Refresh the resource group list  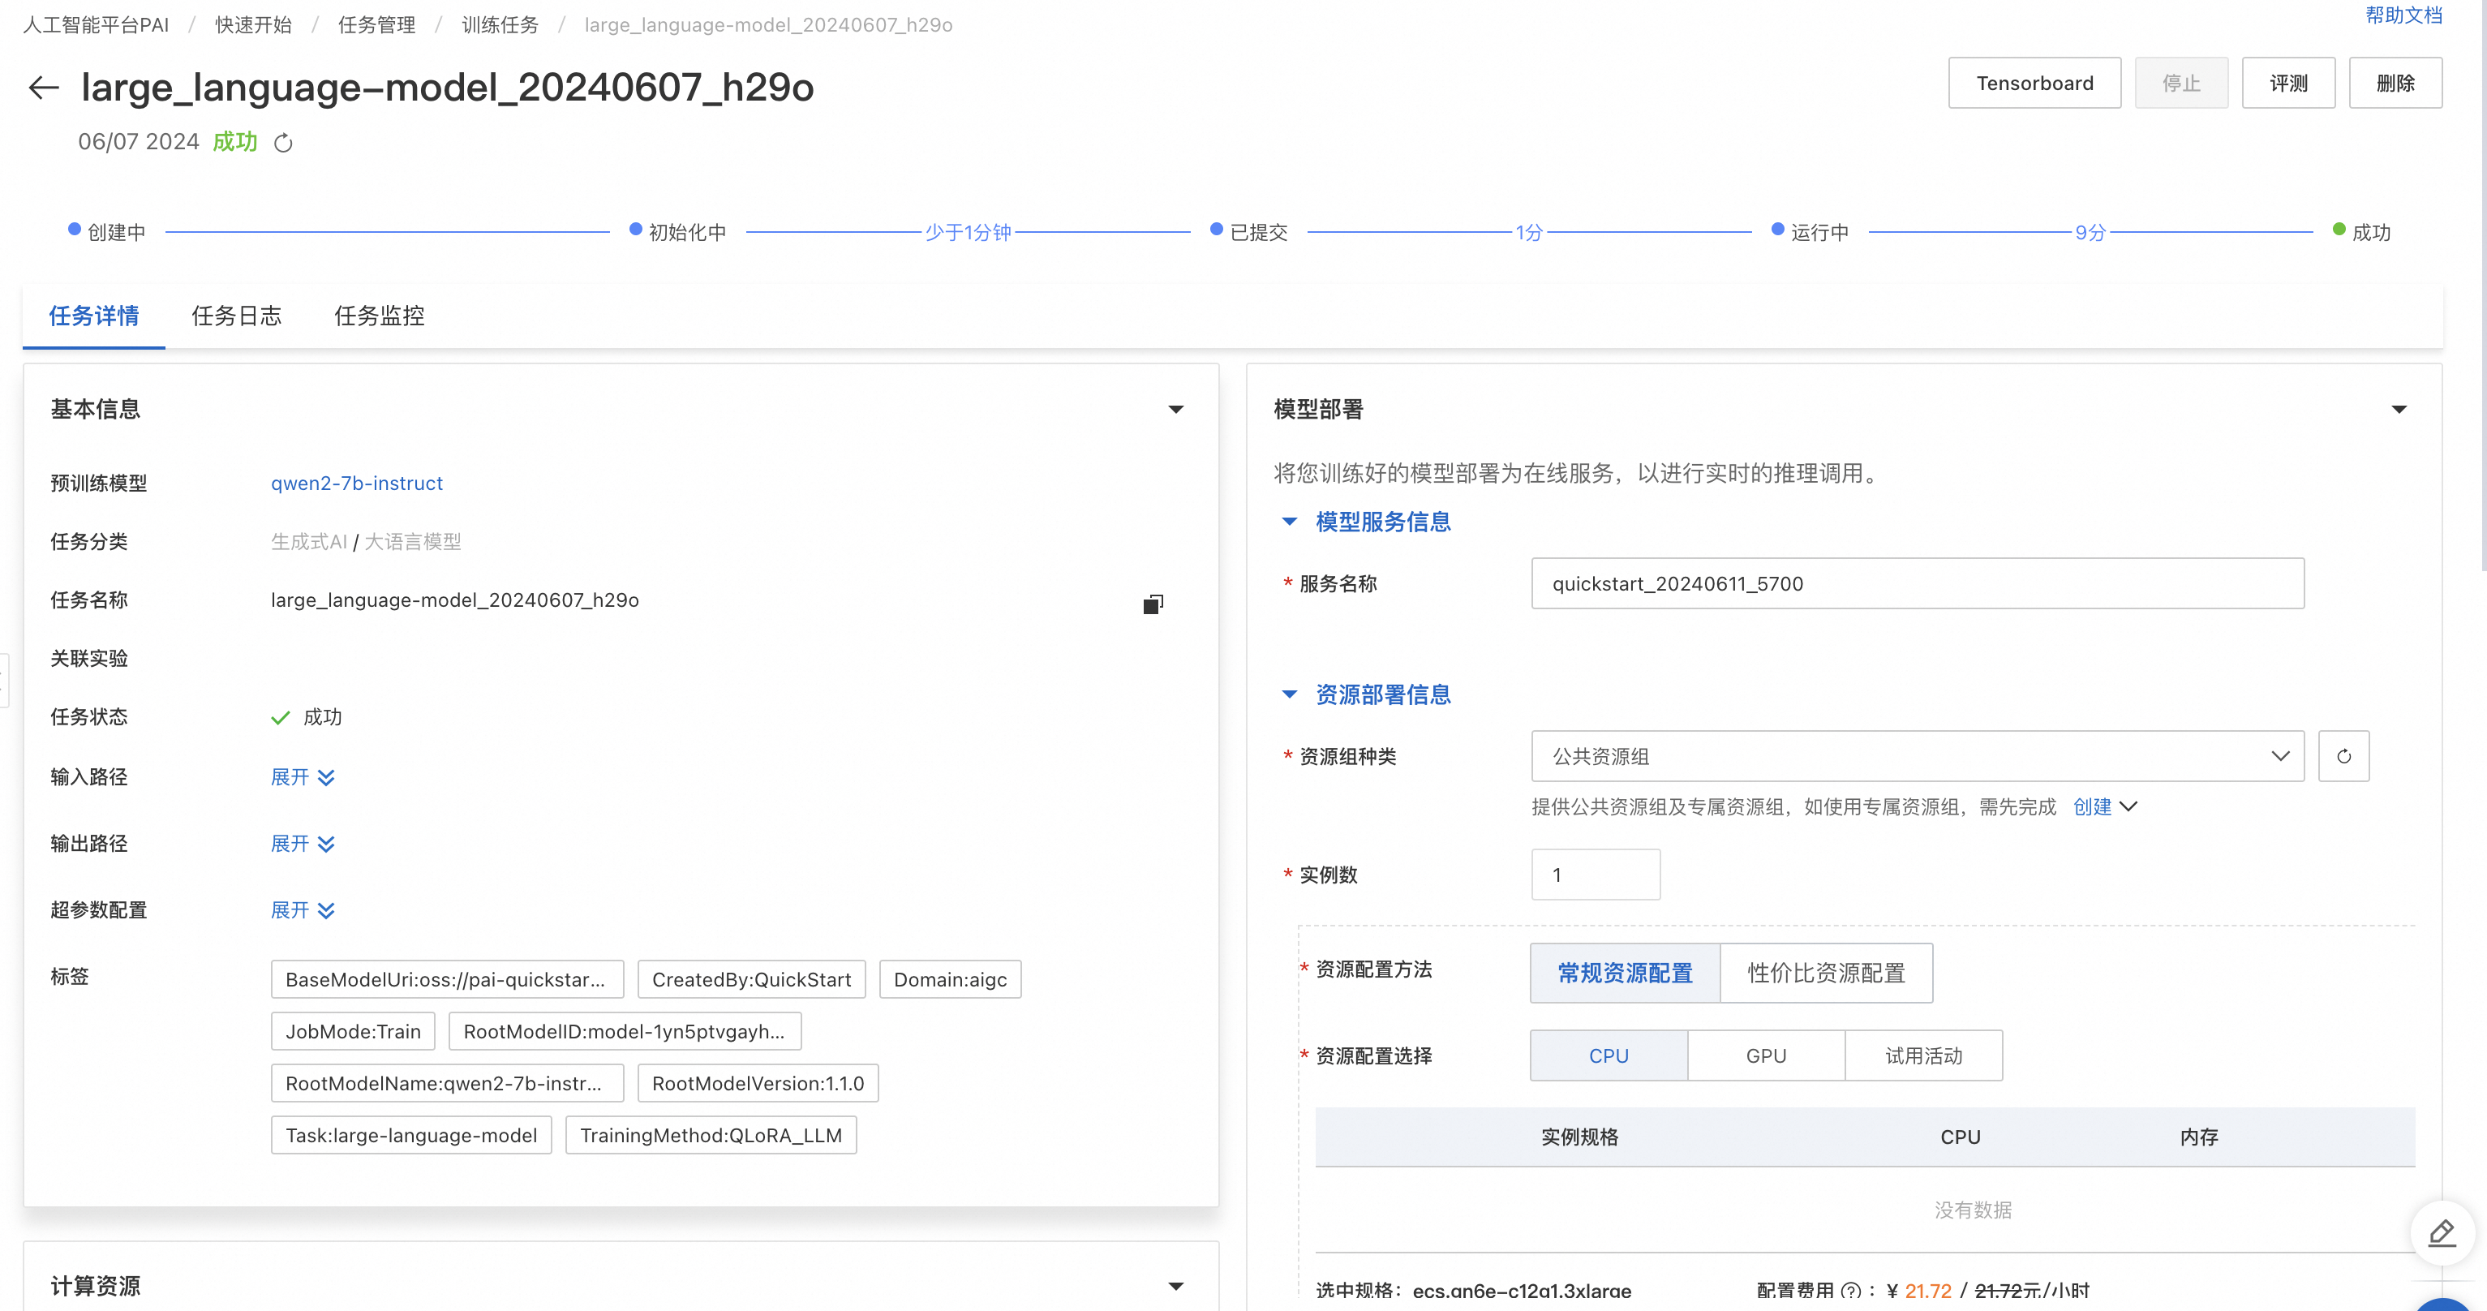tap(2344, 756)
